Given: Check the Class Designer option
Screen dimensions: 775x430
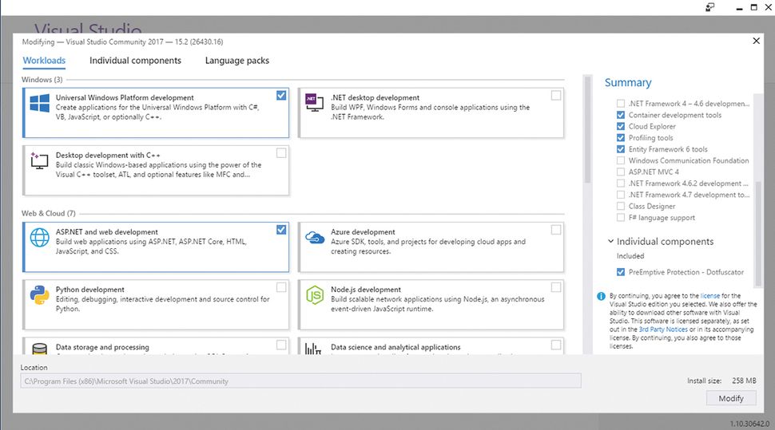Looking at the screenshot, I should point(621,206).
